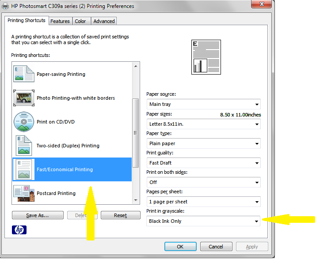
Task: Open the Print on both sides dropdown
Action: (204, 182)
